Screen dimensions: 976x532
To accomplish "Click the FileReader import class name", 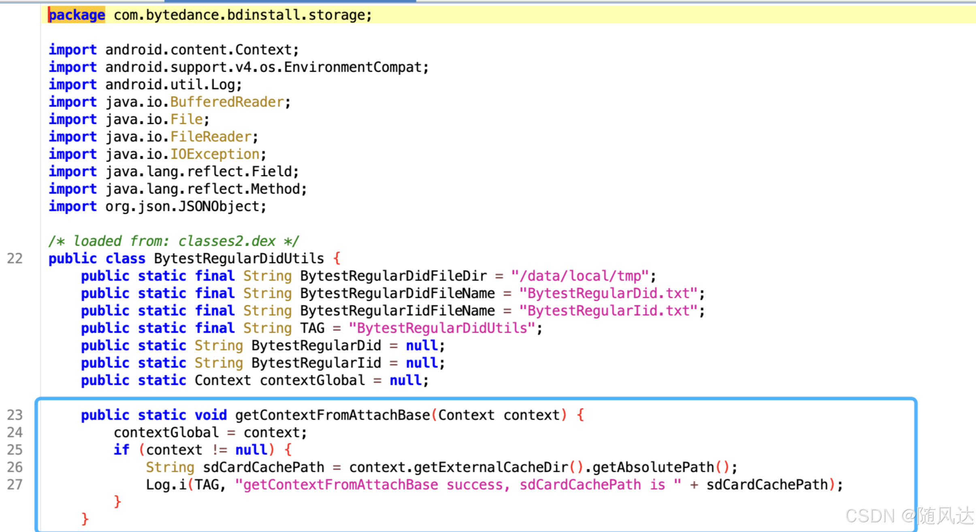I will 211,137.
